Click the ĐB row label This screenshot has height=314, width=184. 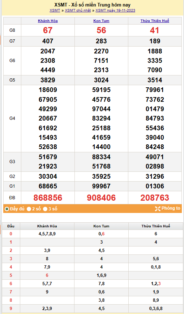[x=12, y=198]
